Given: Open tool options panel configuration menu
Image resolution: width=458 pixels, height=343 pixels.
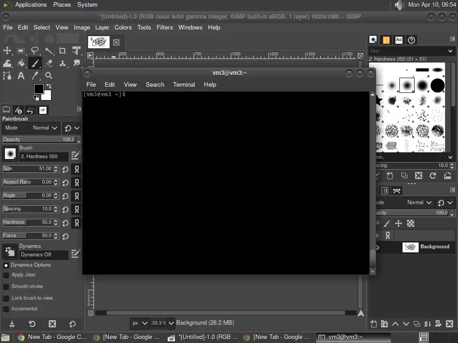Looking at the screenshot, I should pos(79,109).
